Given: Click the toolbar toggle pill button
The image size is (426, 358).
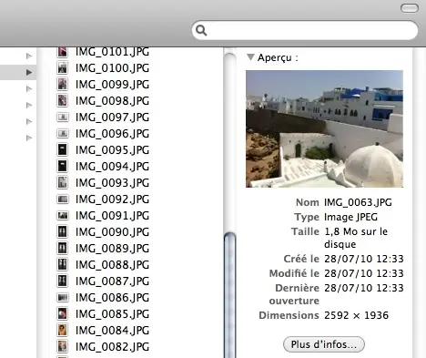Looking at the screenshot, I should click(410, 8).
